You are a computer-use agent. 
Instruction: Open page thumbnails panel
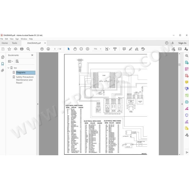[x=3, y=57]
